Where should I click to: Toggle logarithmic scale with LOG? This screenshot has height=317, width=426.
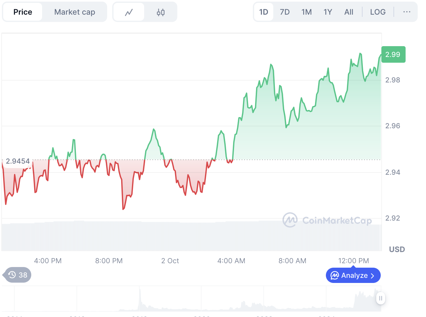[378, 11]
